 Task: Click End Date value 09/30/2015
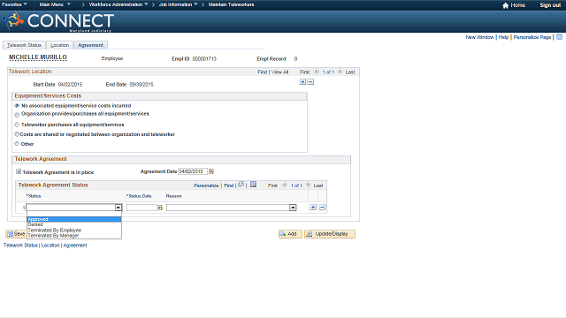click(141, 85)
